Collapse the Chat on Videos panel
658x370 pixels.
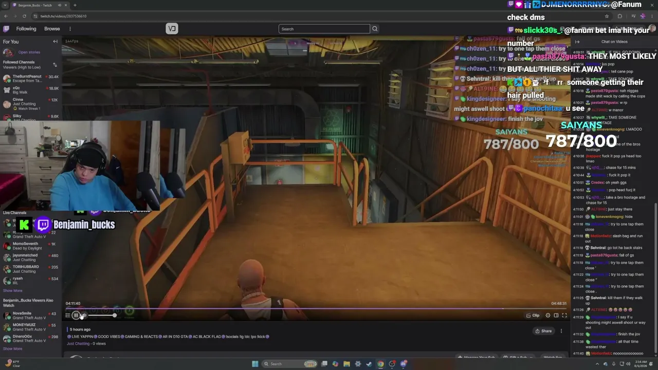577,42
